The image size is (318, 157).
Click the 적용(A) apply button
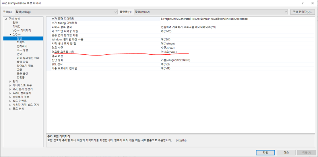pyautogui.click(x=306, y=152)
